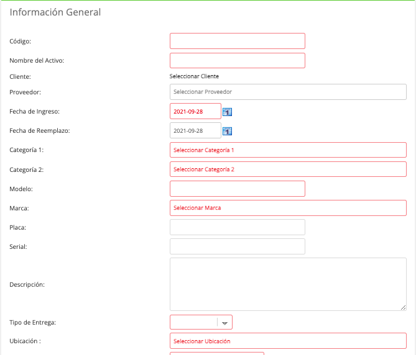Screen dimensions: 416x355
Task: Open the Seleccionar Proveedor selector
Action: point(288,92)
